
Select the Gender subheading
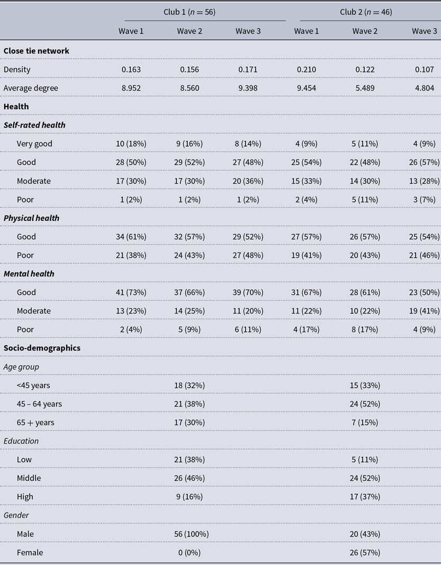(x=16, y=515)
